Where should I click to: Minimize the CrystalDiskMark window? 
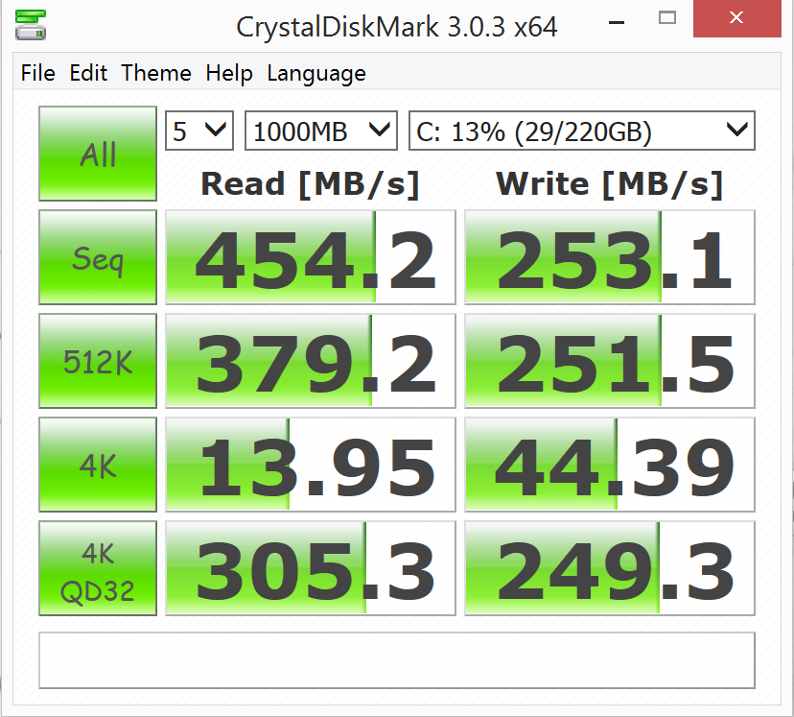point(617,20)
